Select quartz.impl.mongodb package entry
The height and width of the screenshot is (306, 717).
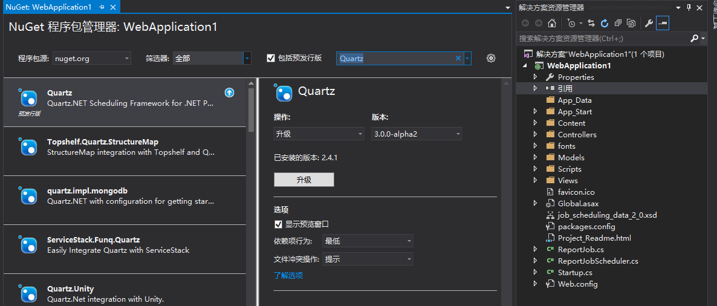(x=125, y=200)
